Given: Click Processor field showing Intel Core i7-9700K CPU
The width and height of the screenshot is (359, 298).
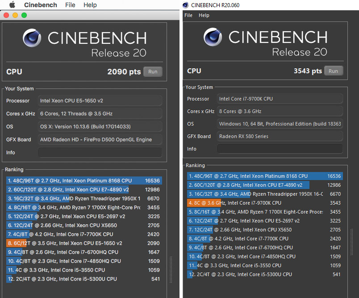Looking at the screenshot, I should click(280, 99).
